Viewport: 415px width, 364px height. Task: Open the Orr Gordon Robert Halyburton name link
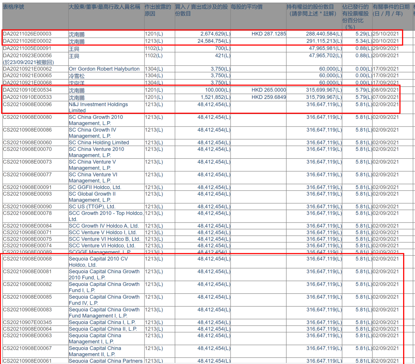point(104,69)
